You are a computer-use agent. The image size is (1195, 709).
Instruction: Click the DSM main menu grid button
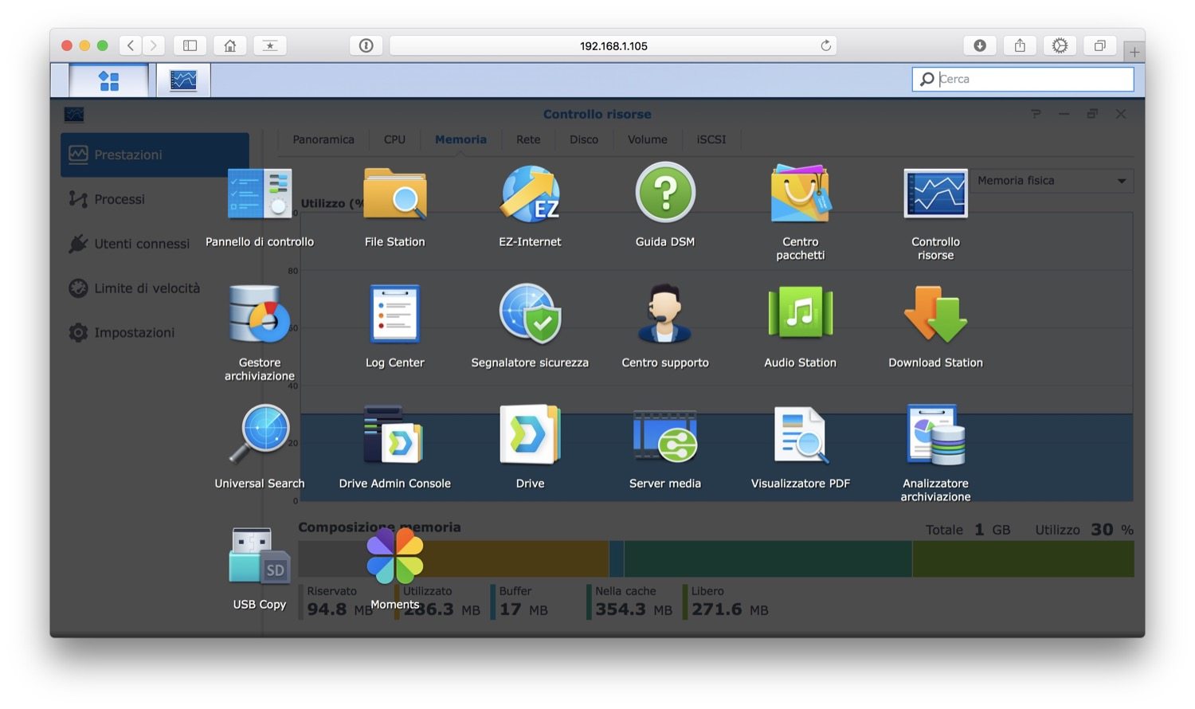tap(108, 80)
